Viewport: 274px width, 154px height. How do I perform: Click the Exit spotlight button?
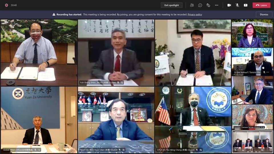[172, 5]
